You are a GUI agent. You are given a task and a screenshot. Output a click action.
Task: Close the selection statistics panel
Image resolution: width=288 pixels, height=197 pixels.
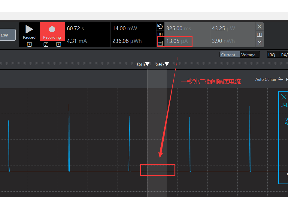pyautogui.click(x=259, y=27)
